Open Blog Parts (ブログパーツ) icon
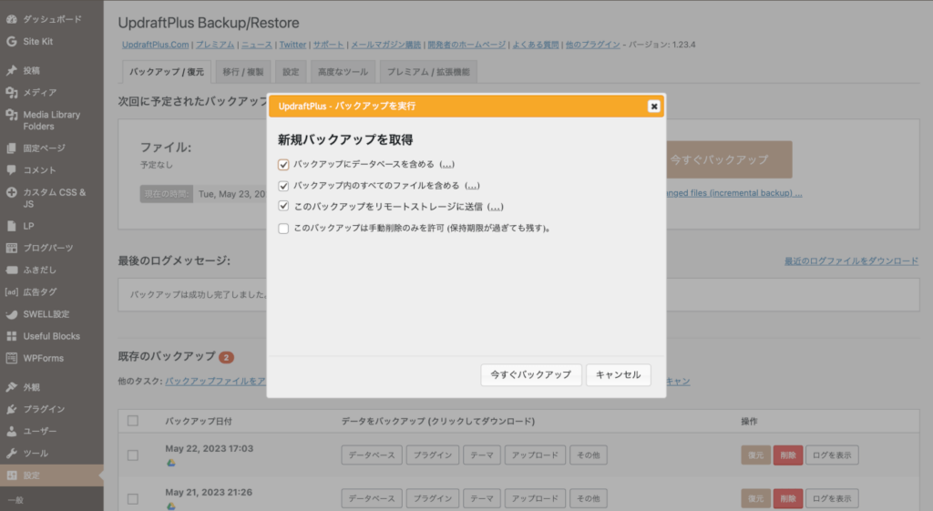This screenshot has width=933, height=511. pos(11,248)
